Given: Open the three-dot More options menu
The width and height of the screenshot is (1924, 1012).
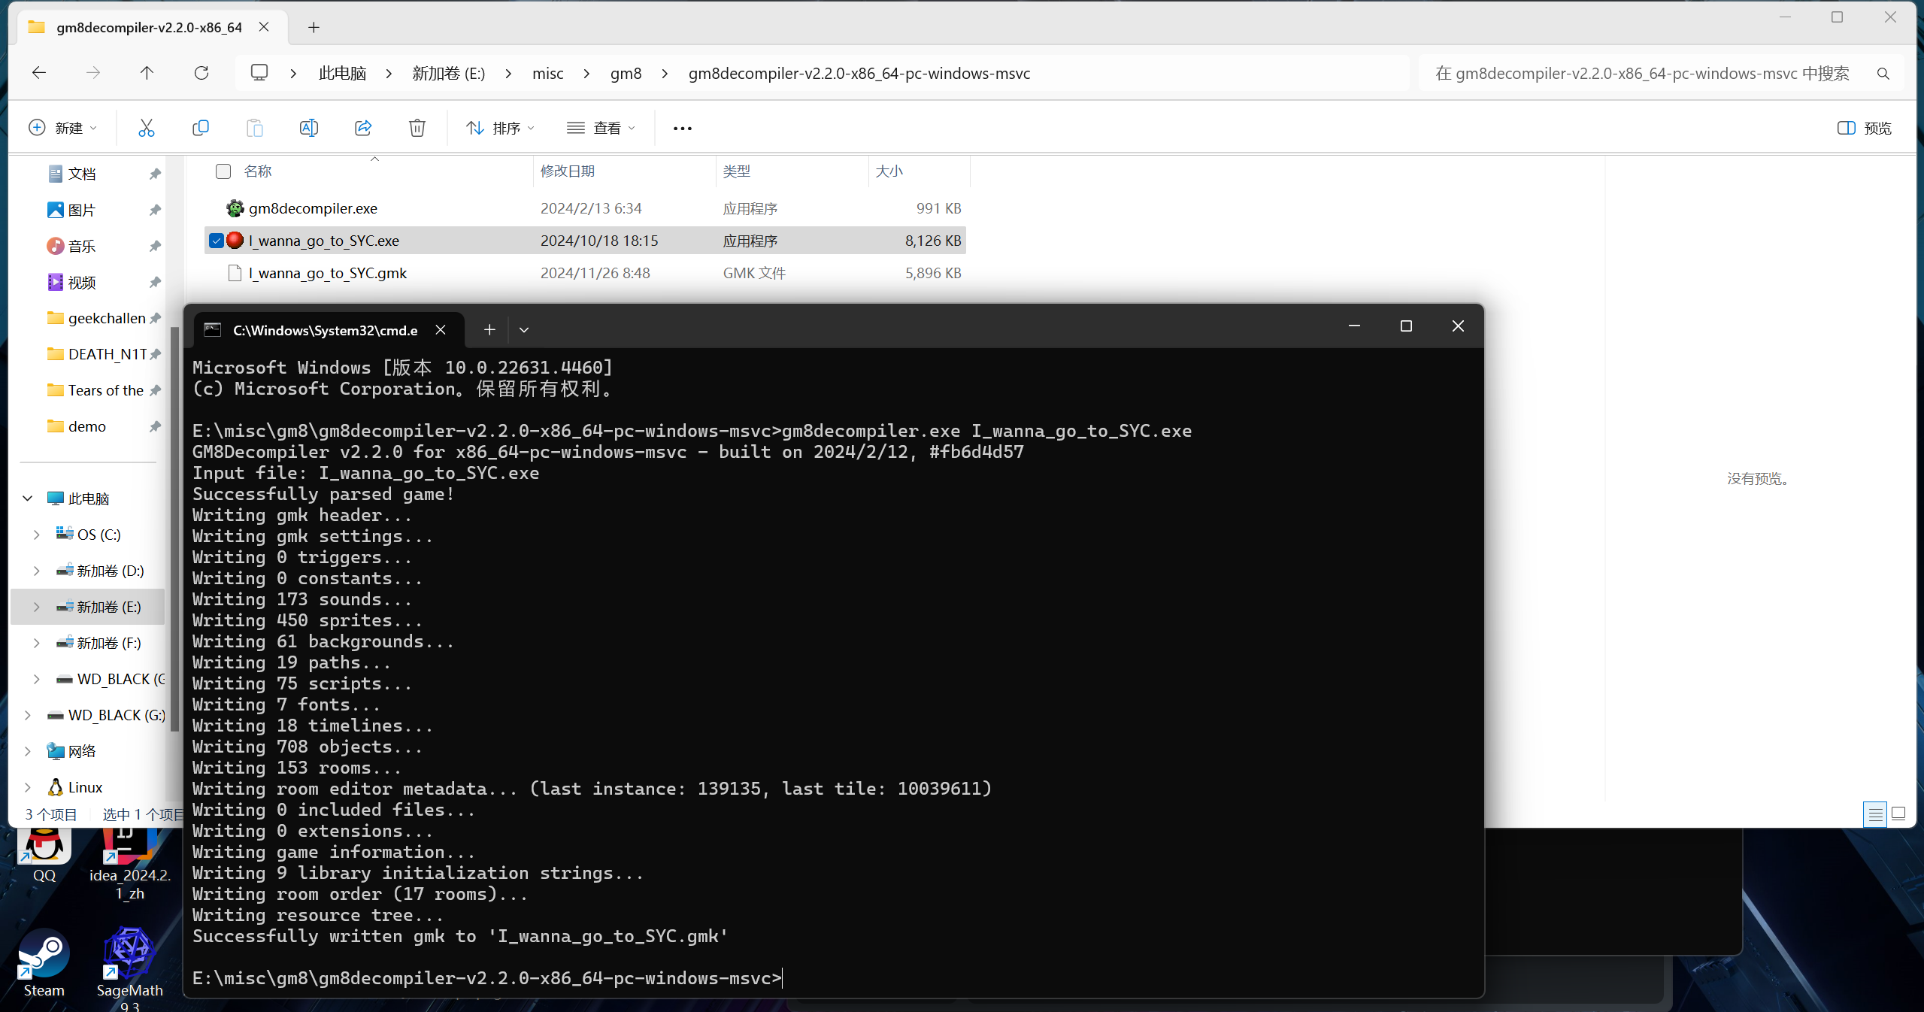Looking at the screenshot, I should [682, 129].
